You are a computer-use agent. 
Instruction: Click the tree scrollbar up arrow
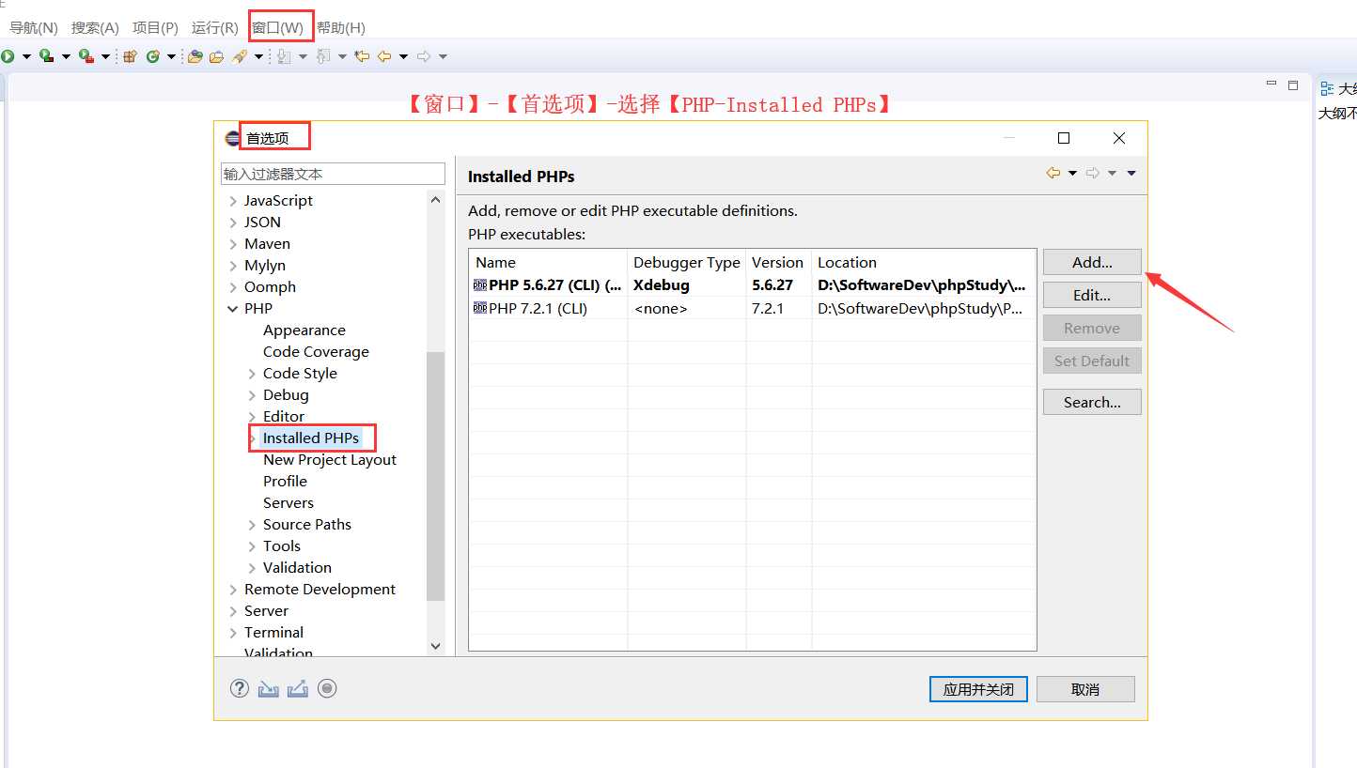(435, 199)
